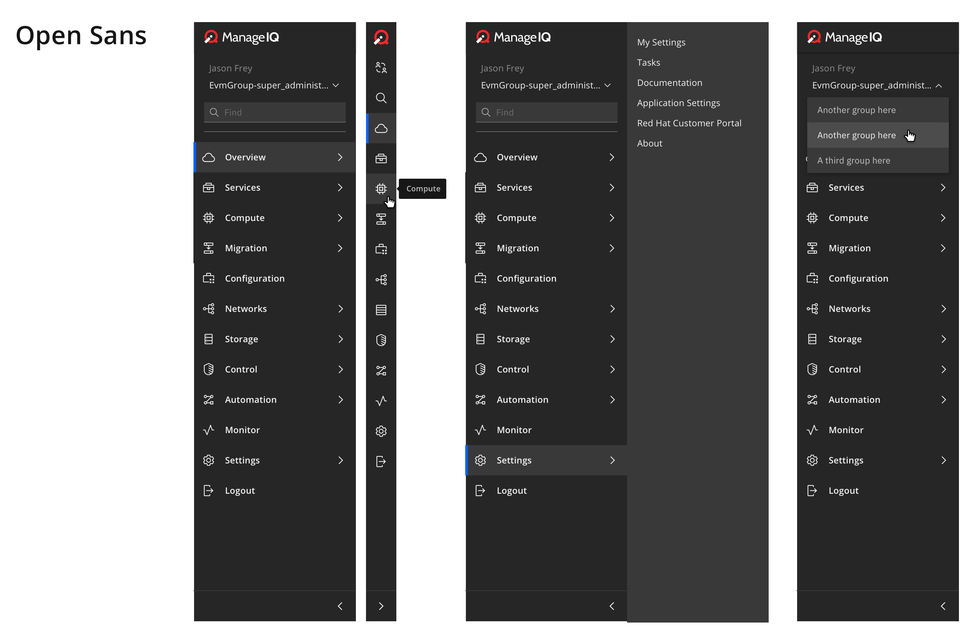Click Control shield icon in Settings-highlighted sidebar

pyautogui.click(x=480, y=369)
